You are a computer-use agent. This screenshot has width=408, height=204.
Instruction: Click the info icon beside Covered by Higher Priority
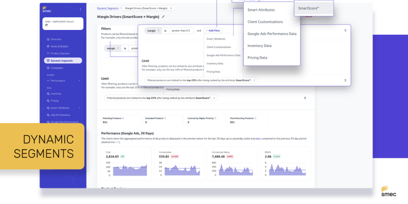pyautogui.click(x=216, y=118)
